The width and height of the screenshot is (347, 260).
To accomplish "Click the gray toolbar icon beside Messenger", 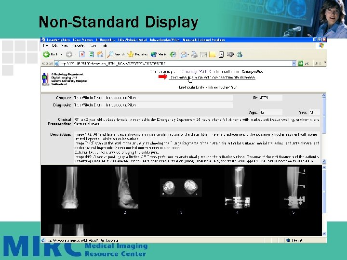I will coord(230,54).
